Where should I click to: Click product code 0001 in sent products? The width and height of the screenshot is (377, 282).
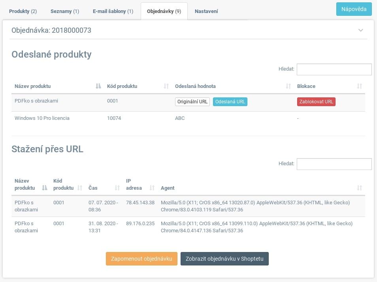click(x=113, y=101)
